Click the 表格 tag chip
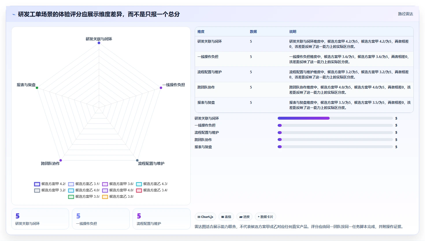 (226, 217)
